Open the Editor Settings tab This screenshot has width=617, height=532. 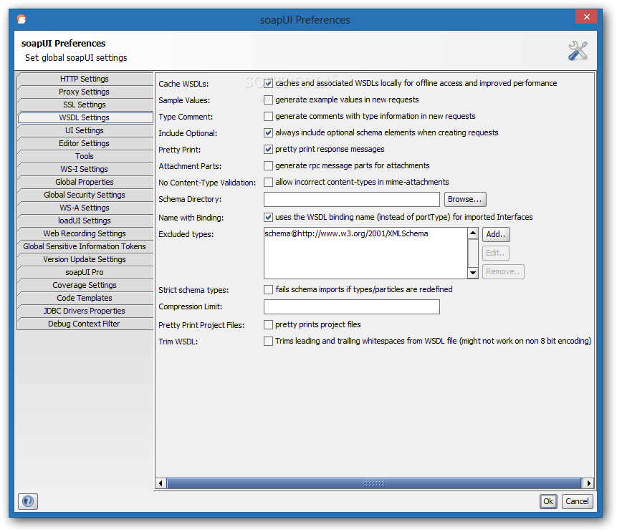85,143
